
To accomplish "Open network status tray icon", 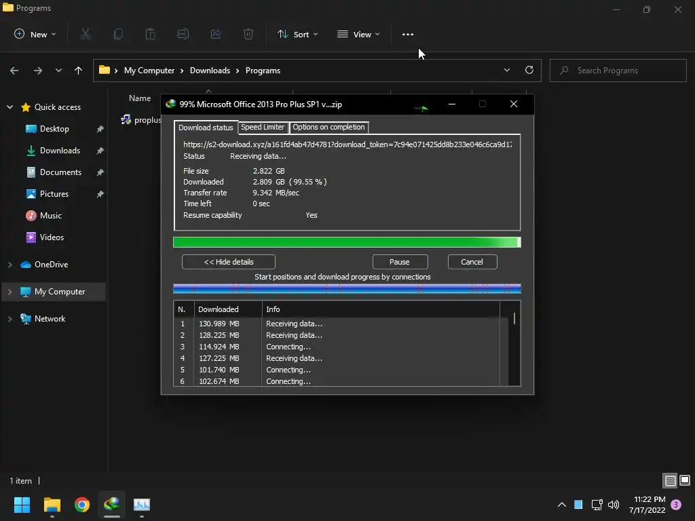I will pyautogui.click(x=597, y=505).
